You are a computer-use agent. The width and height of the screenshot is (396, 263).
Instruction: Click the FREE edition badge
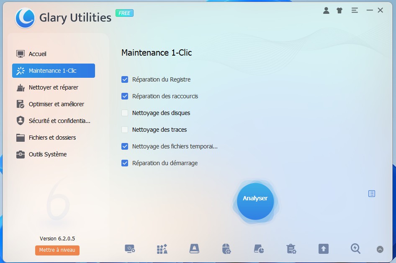click(x=124, y=13)
